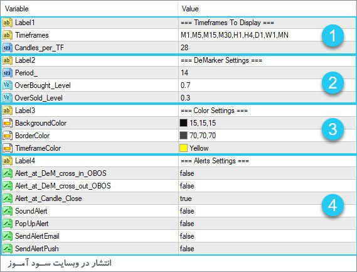Select the TimeframeColor variable name
The width and height of the screenshot is (357, 272).
[38, 148]
